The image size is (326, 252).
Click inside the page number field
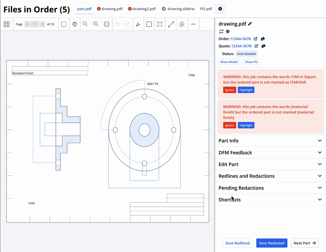tap(34, 24)
